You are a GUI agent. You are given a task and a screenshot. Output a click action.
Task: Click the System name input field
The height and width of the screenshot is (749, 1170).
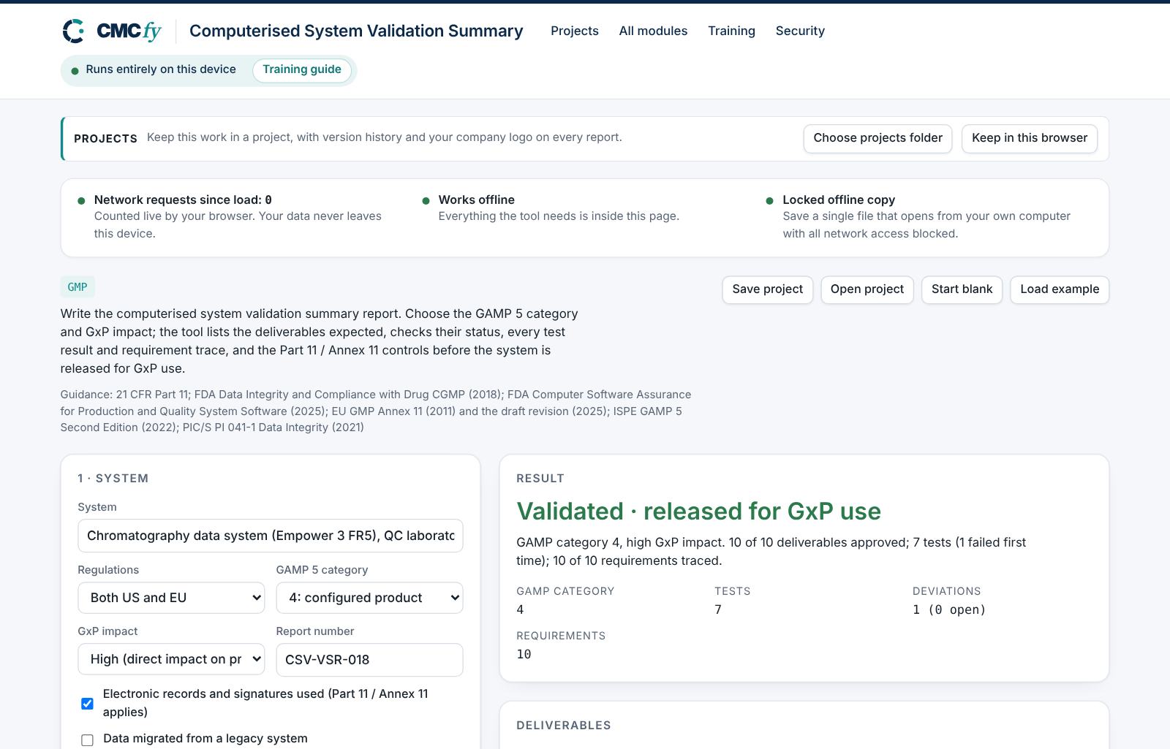271,536
